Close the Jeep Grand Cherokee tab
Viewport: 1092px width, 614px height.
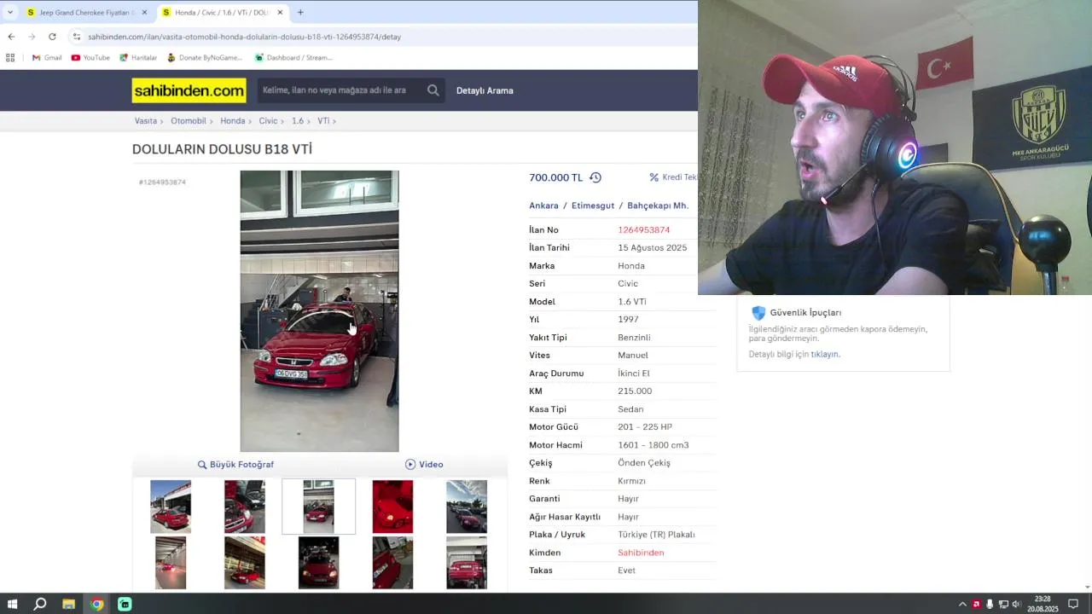click(144, 13)
